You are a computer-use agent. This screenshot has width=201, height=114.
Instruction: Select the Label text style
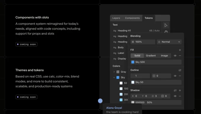[x=121, y=53]
